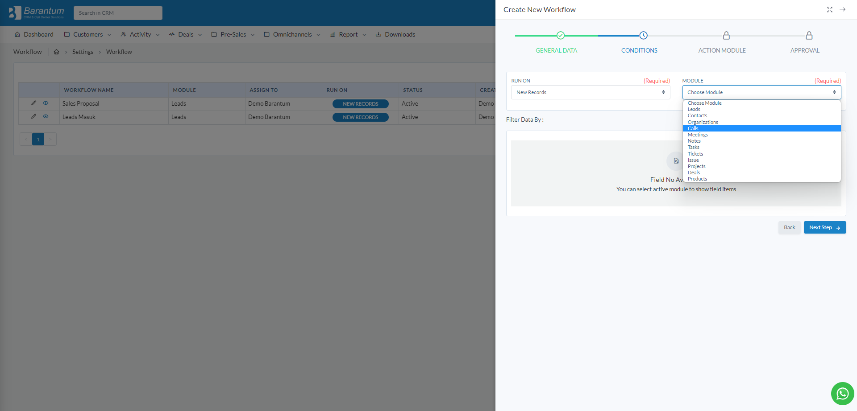Edit the Leads Masuk workflow with pencil
857x411 pixels.
(x=33, y=116)
